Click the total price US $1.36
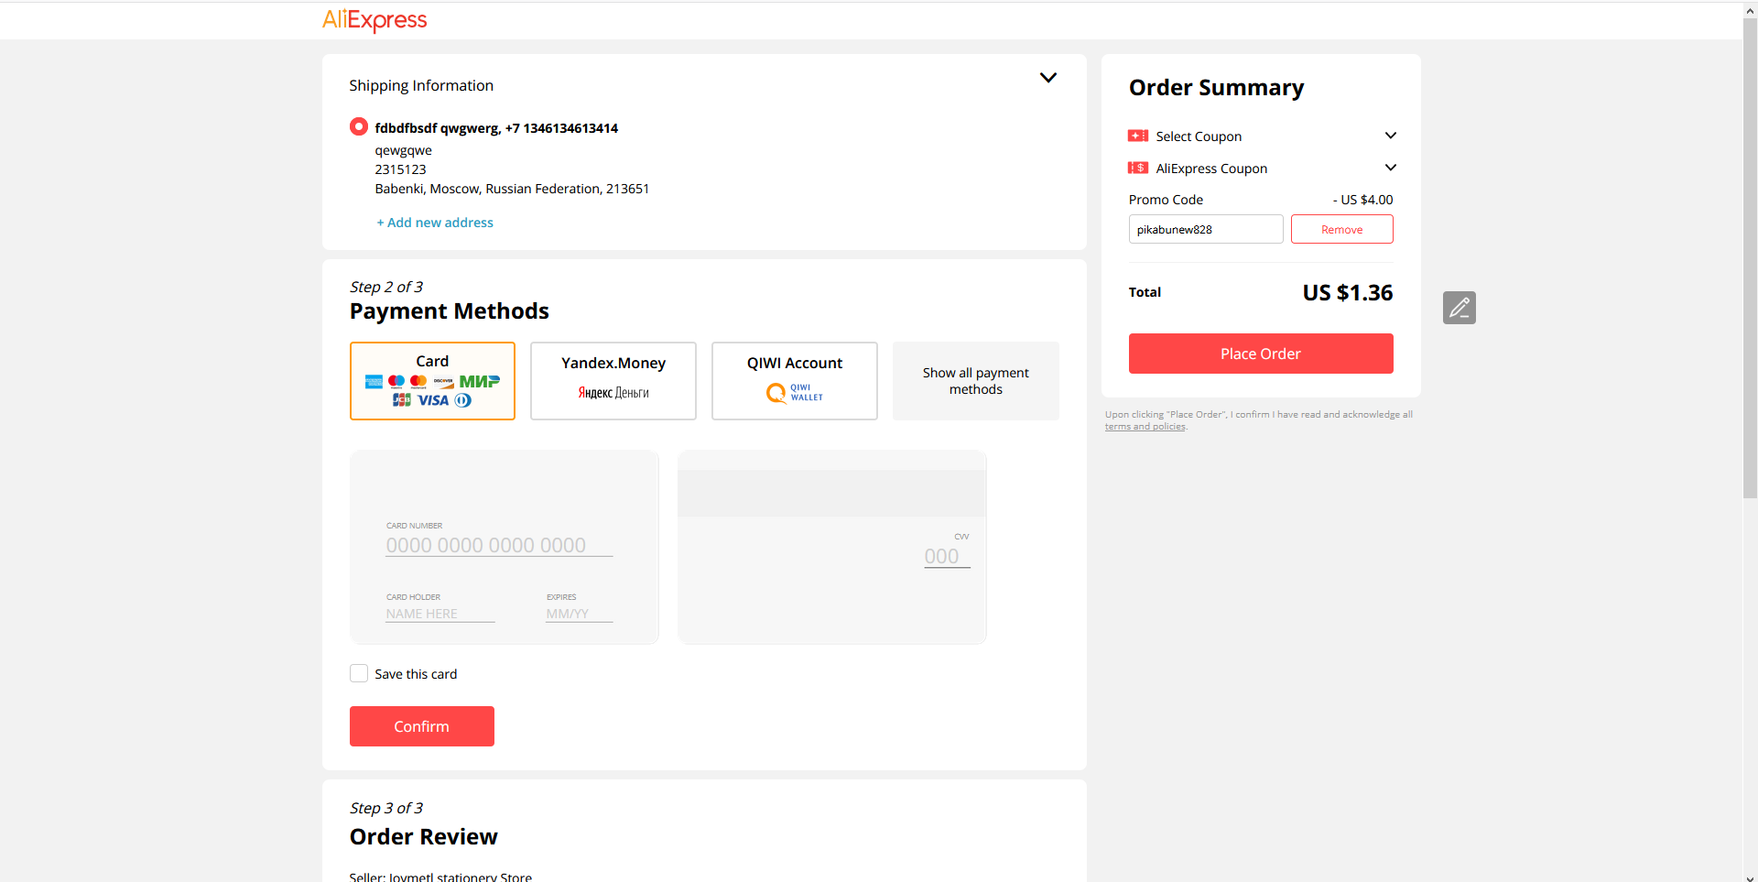The width and height of the screenshot is (1758, 882). click(x=1348, y=293)
